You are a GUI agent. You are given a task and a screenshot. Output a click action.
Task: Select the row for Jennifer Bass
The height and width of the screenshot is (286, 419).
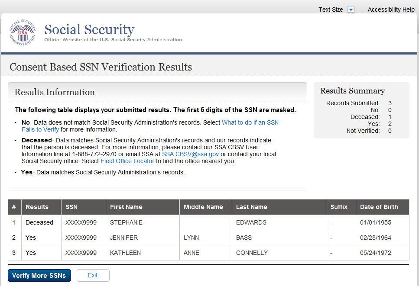pyautogui.click(x=124, y=238)
